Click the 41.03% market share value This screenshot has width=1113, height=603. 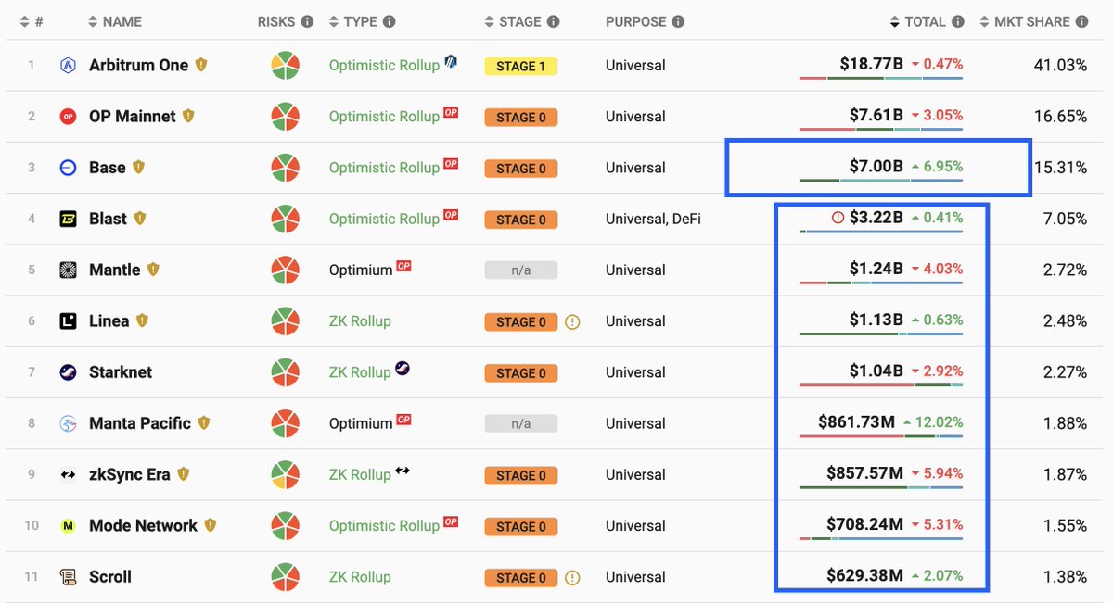point(1060,65)
